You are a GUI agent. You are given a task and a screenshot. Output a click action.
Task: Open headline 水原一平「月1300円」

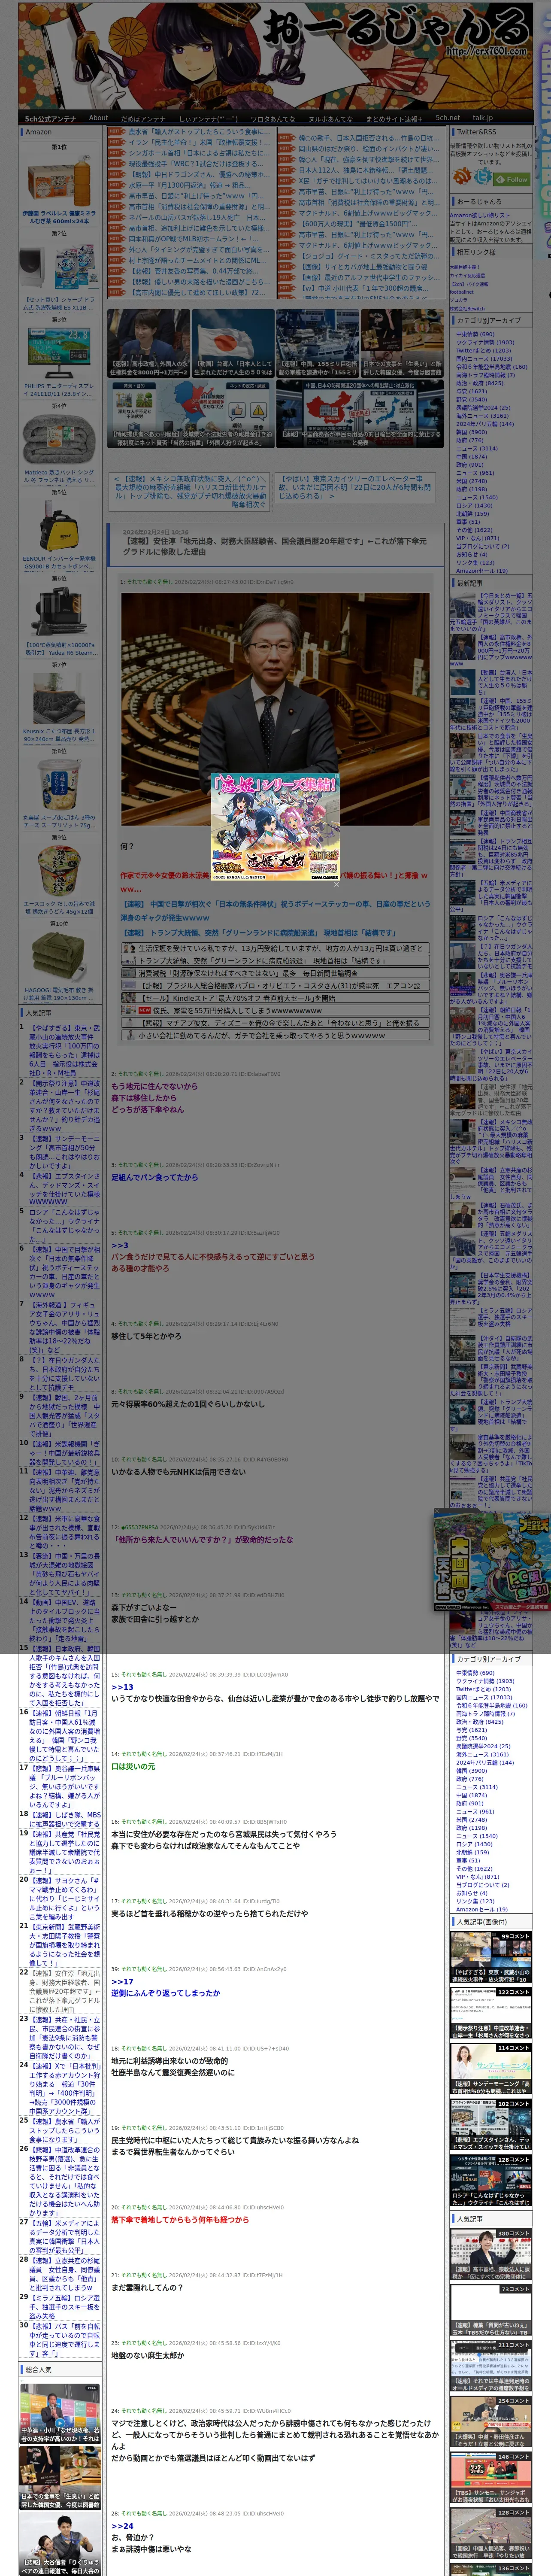point(190,185)
